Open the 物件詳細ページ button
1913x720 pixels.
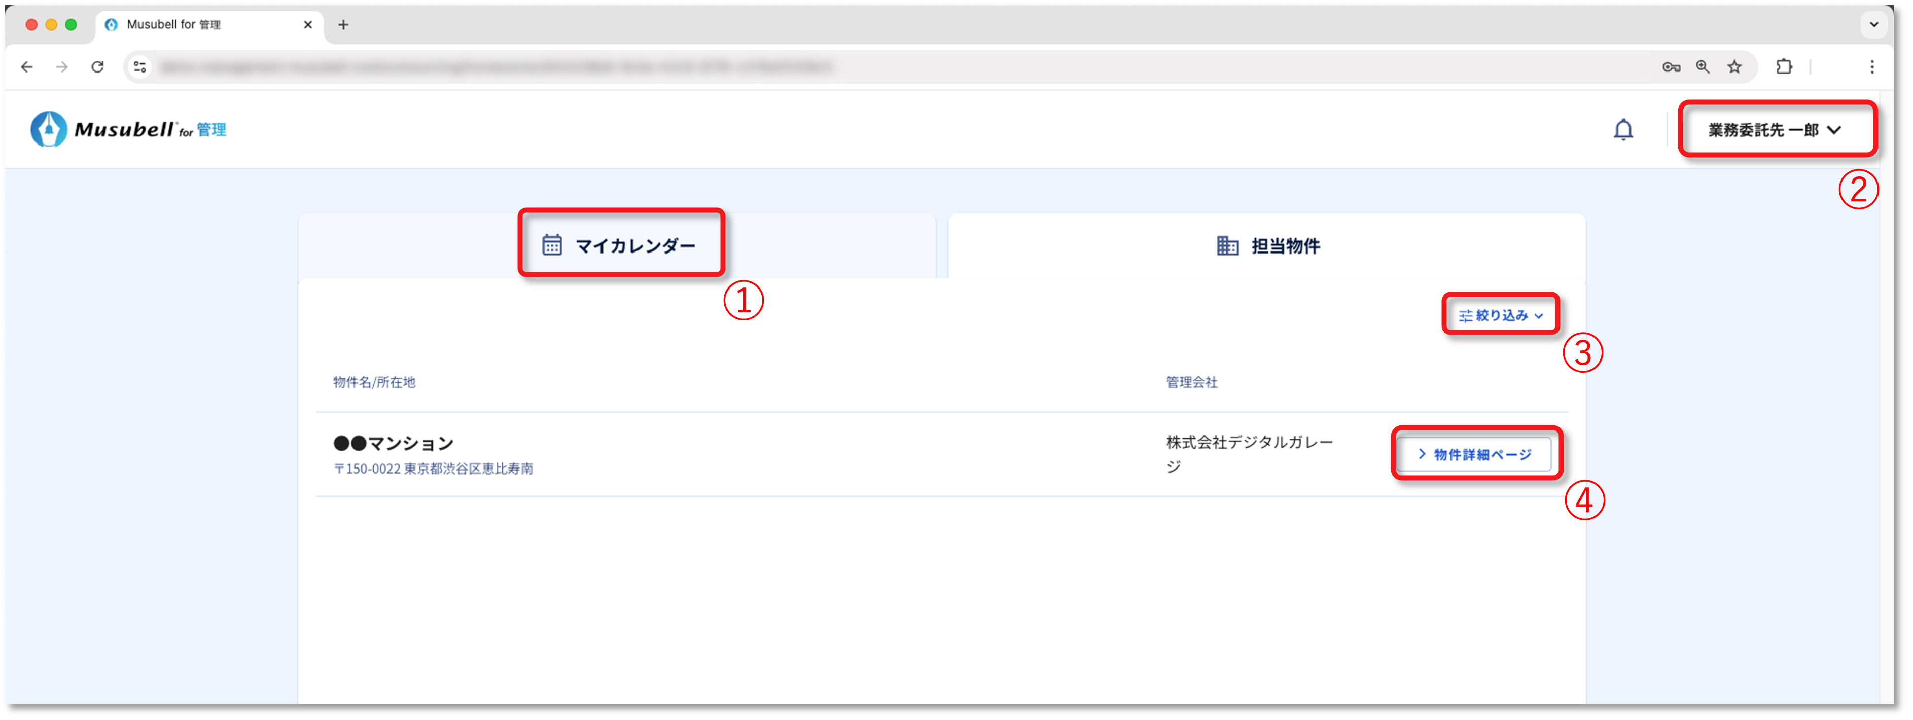(1475, 454)
